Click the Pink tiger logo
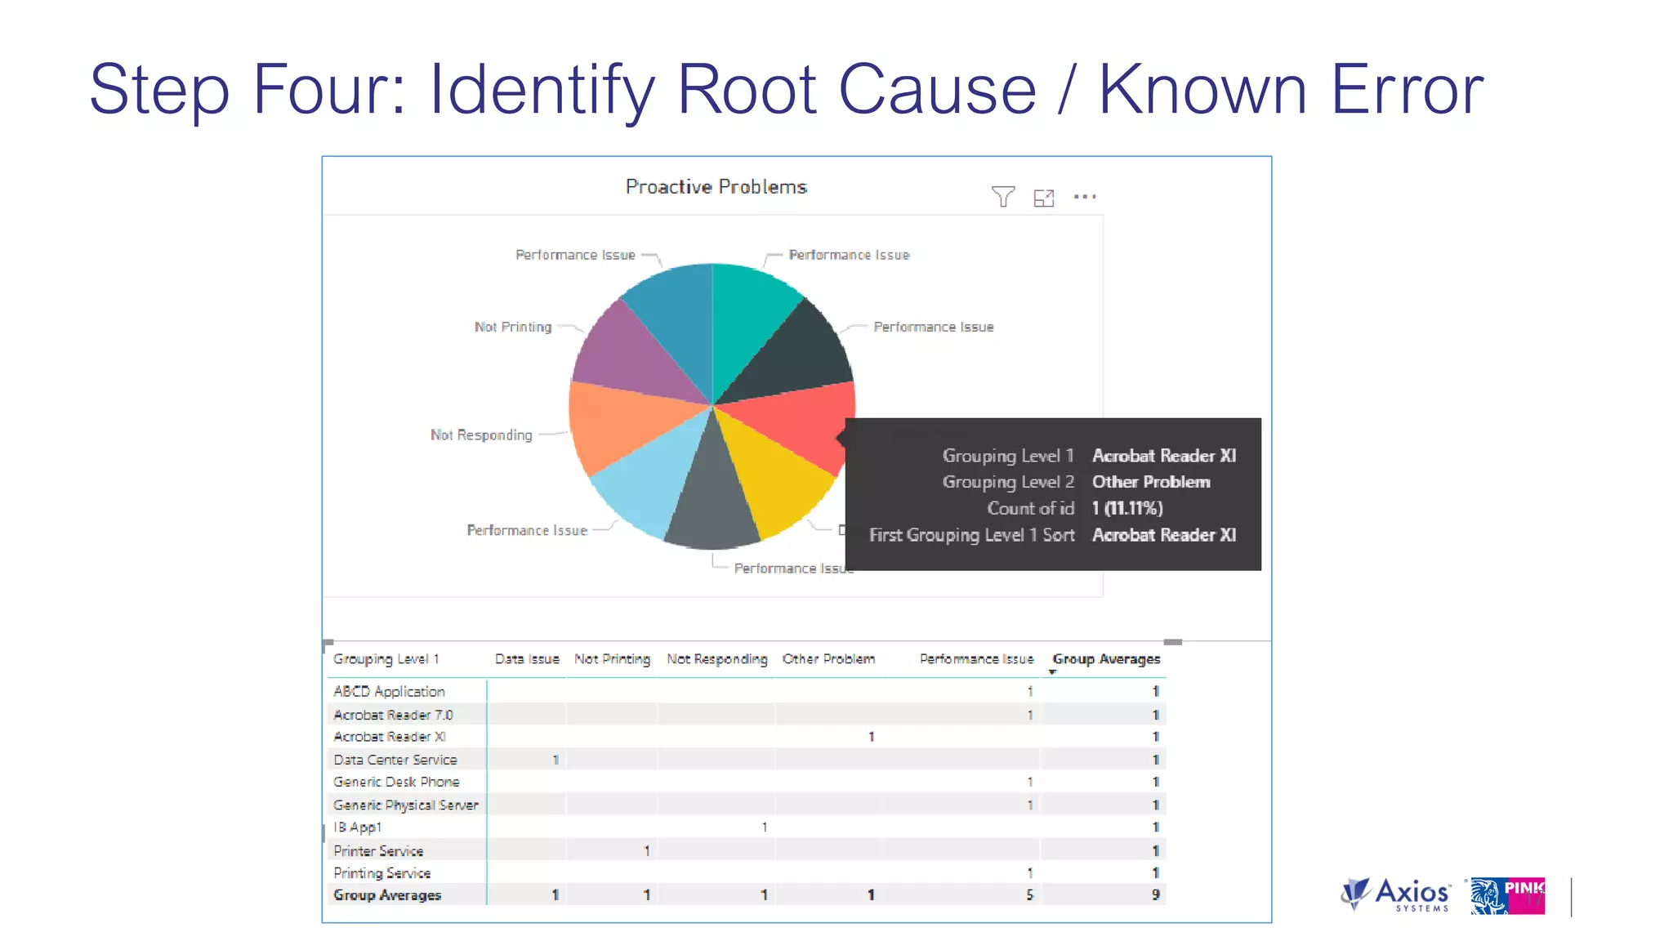Screen dimensions: 1673x941 [1507, 896]
